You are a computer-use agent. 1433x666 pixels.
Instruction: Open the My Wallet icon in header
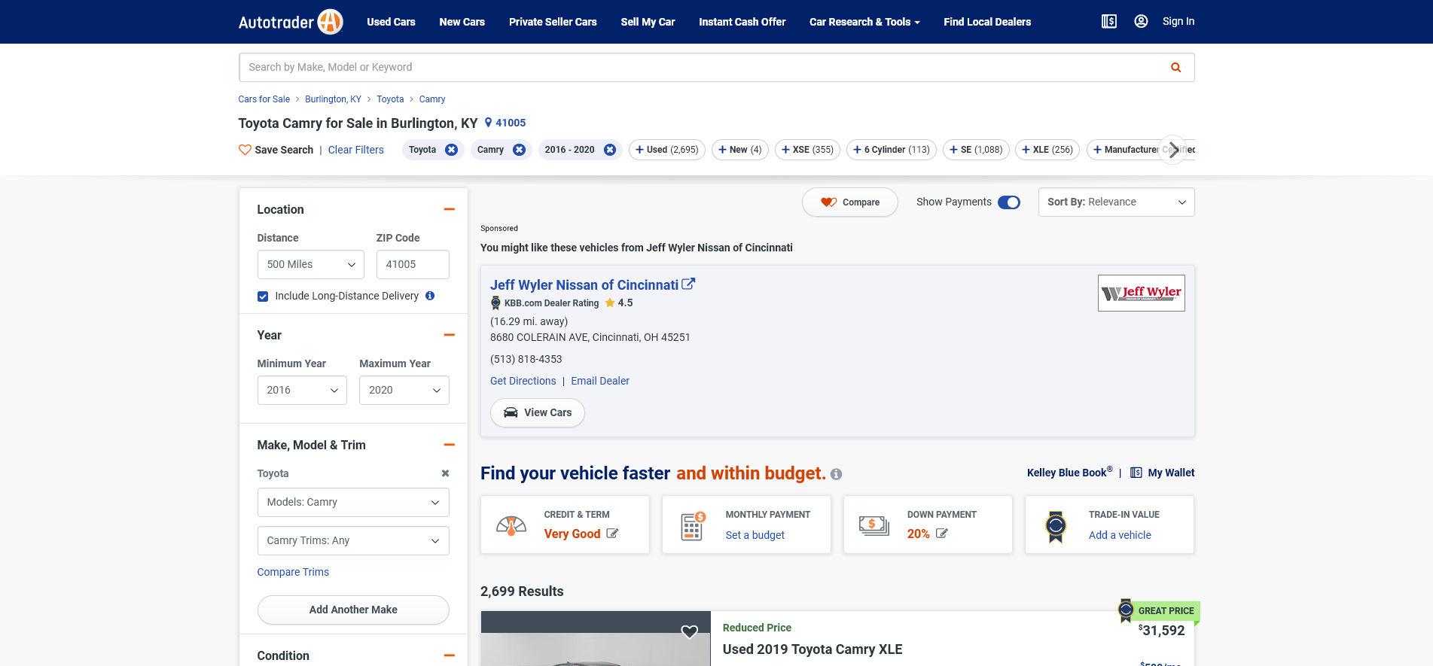[x=1108, y=22]
